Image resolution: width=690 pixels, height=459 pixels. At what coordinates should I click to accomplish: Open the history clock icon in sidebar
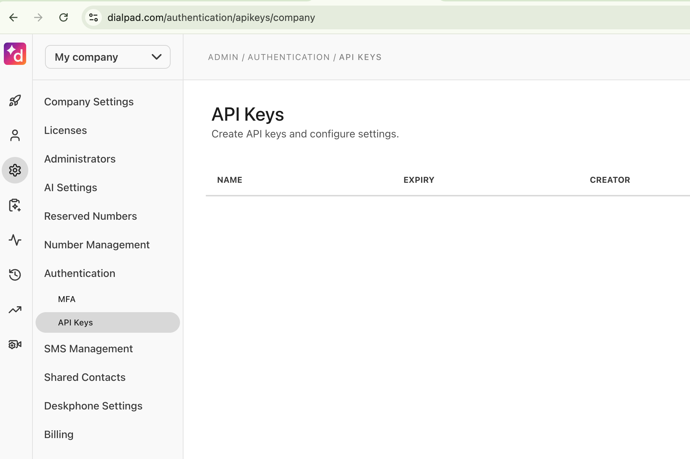15,275
